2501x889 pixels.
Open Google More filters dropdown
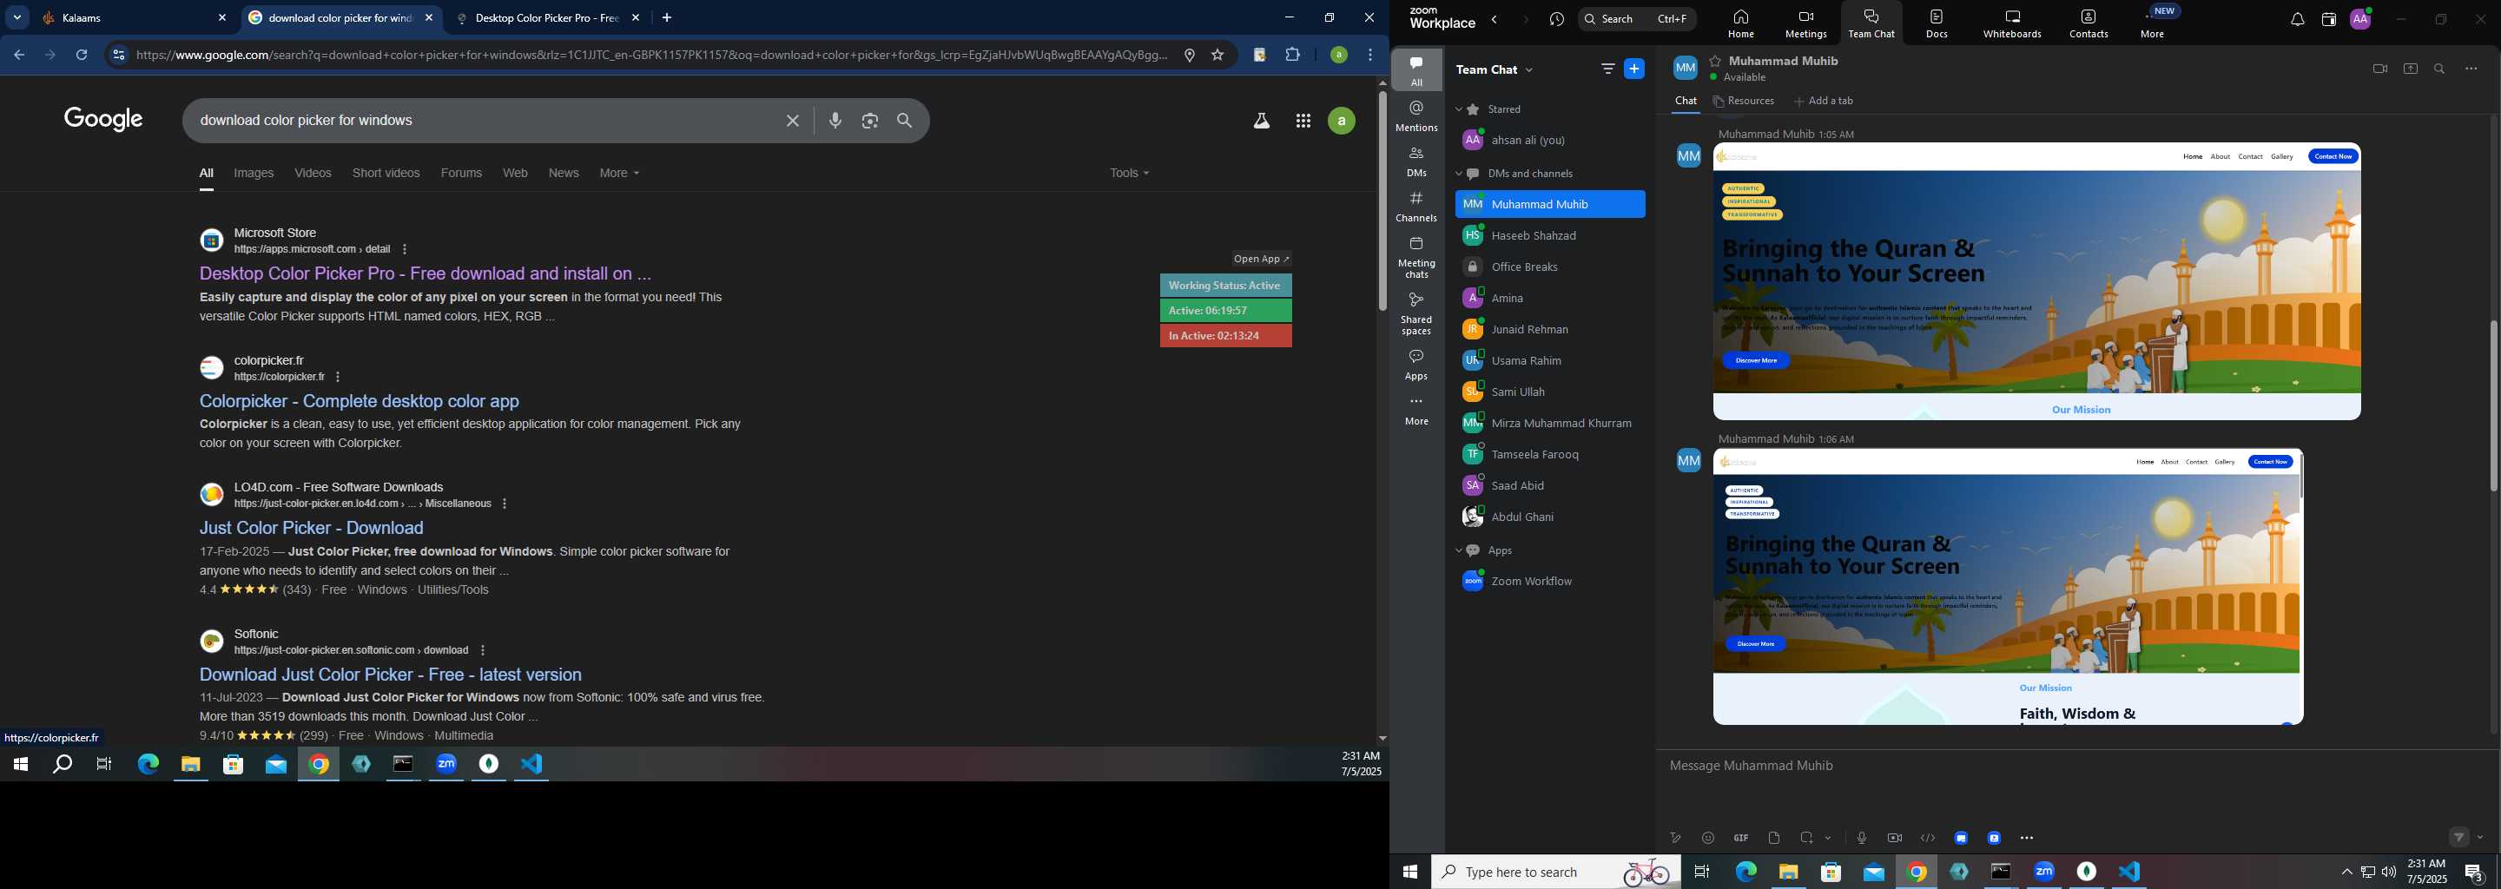619,173
